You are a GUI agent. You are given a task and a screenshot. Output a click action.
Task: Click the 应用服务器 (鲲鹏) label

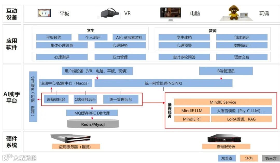coord(76,147)
